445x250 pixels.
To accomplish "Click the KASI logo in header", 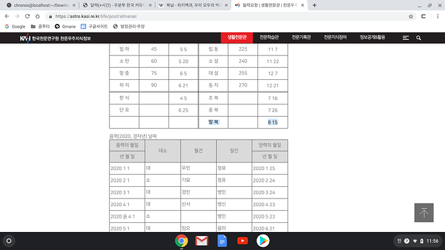I will pos(55,38).
